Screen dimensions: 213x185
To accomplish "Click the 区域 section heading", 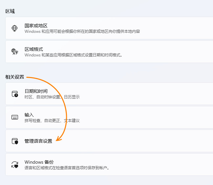I will point(10,11).
